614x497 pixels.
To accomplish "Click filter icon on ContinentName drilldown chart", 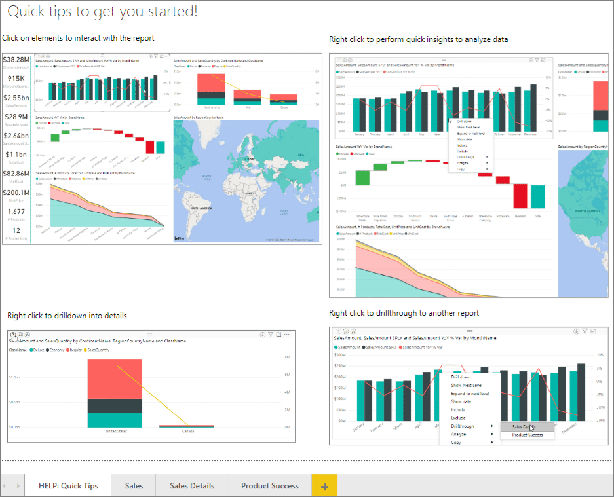I will tap(271, 335).
